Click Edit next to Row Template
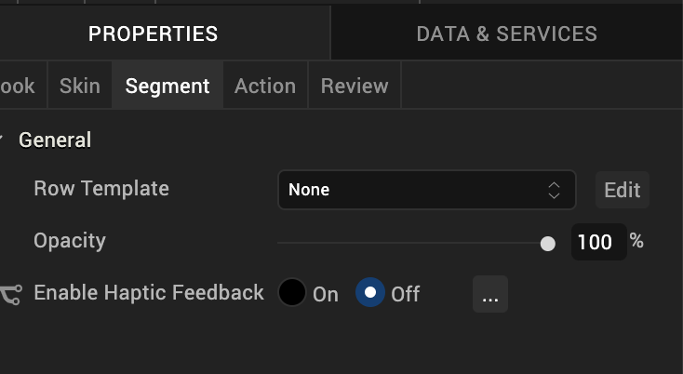Screen dimensions: 683x374 click(x=622, y=190)
